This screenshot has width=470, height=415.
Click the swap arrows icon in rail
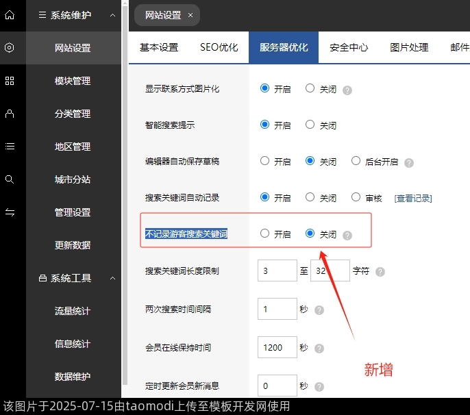click(x=10, y=212)
